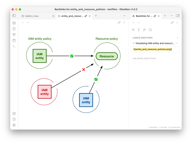Click the link icon in backlinks pane header
The width and height of the screenshot is (192, 143).
pyautogui.click(x=172, y=22)
